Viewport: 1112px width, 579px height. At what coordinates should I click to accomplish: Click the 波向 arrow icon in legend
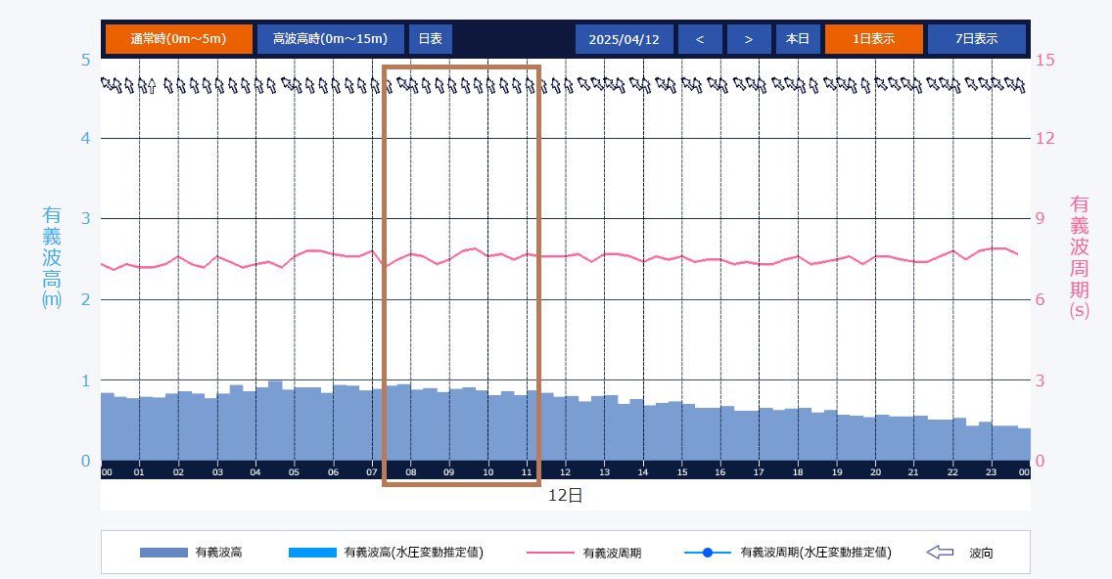coord(939,553)
